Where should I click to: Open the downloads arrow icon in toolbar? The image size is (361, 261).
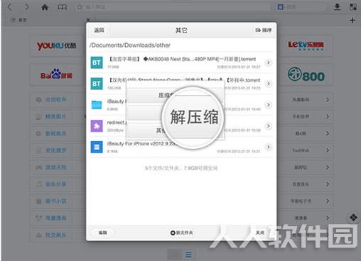pyautogui.click(x=337, y=7)
